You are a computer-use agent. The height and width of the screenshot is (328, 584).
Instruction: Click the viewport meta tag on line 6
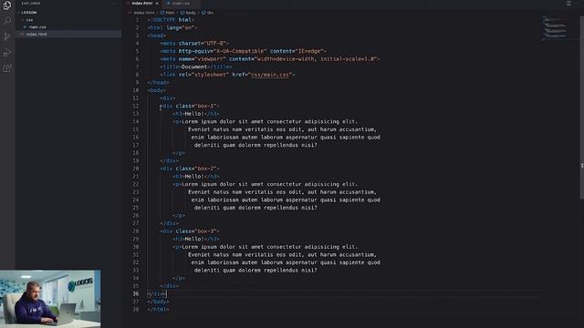coord(270,58)
